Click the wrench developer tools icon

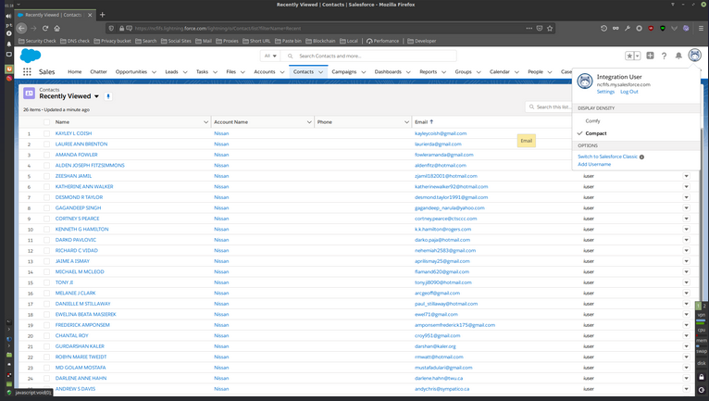628,28
